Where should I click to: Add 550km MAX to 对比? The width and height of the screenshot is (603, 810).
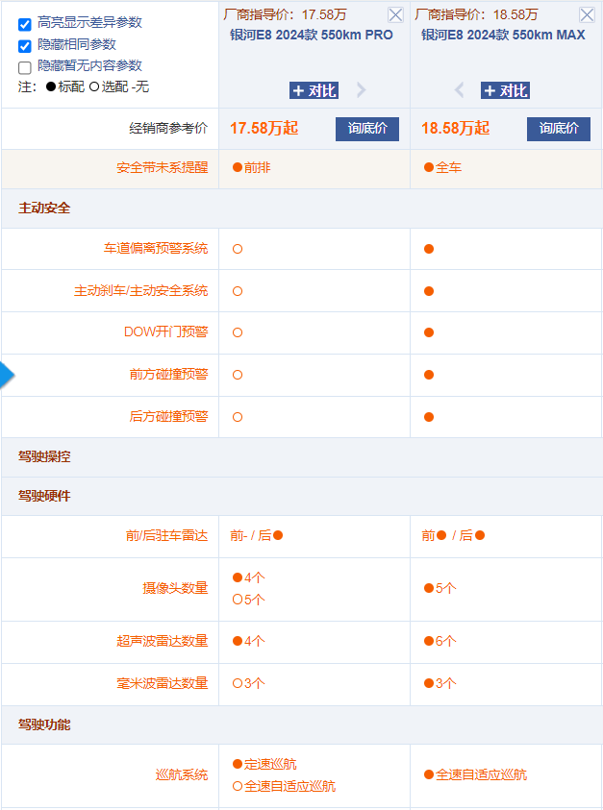[x=505, y=90]
